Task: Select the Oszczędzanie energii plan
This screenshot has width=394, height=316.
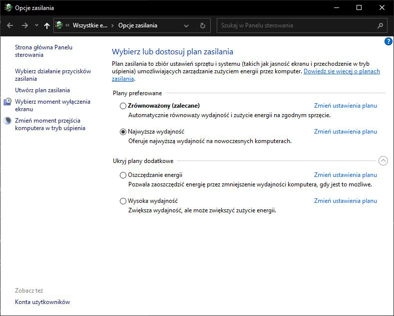Action: click(x=123, y=175)
